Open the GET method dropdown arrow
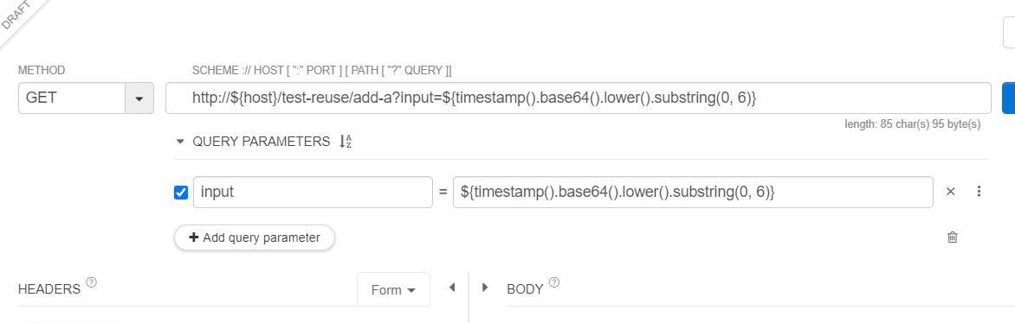 pos(139,98)
